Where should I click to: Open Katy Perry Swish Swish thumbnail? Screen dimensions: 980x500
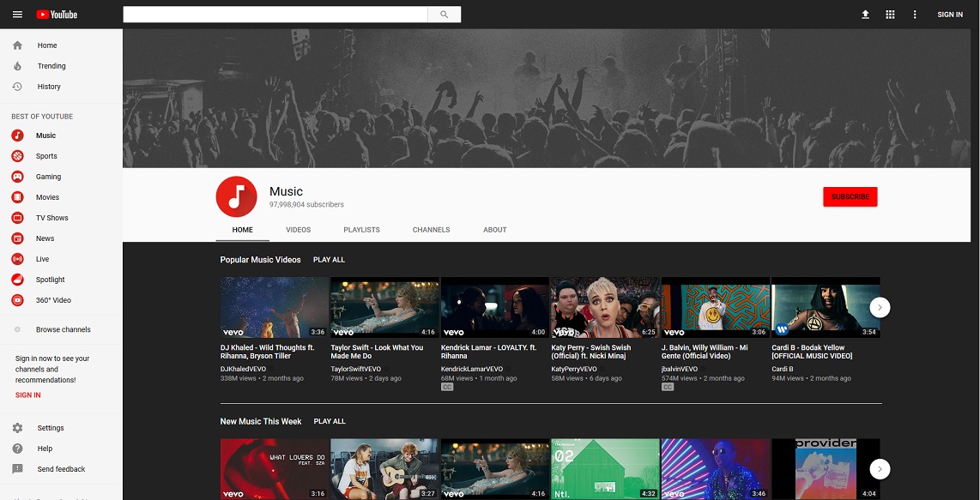[605, 308]
